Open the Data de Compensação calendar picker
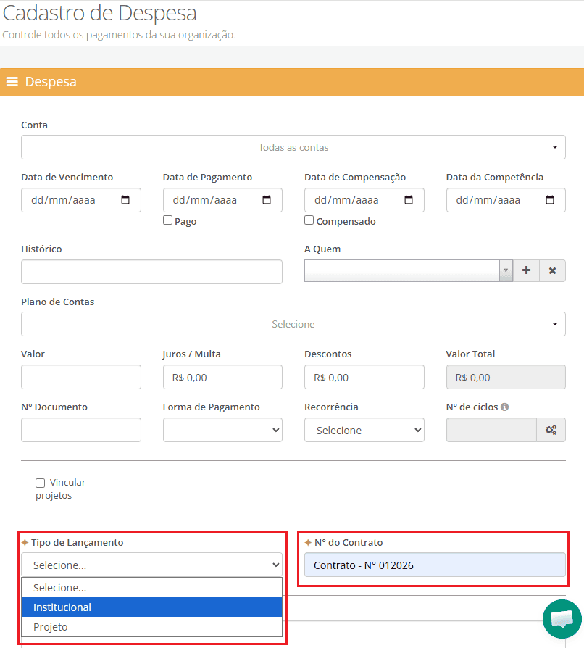 pyautogui.click(x=409, y=200)
